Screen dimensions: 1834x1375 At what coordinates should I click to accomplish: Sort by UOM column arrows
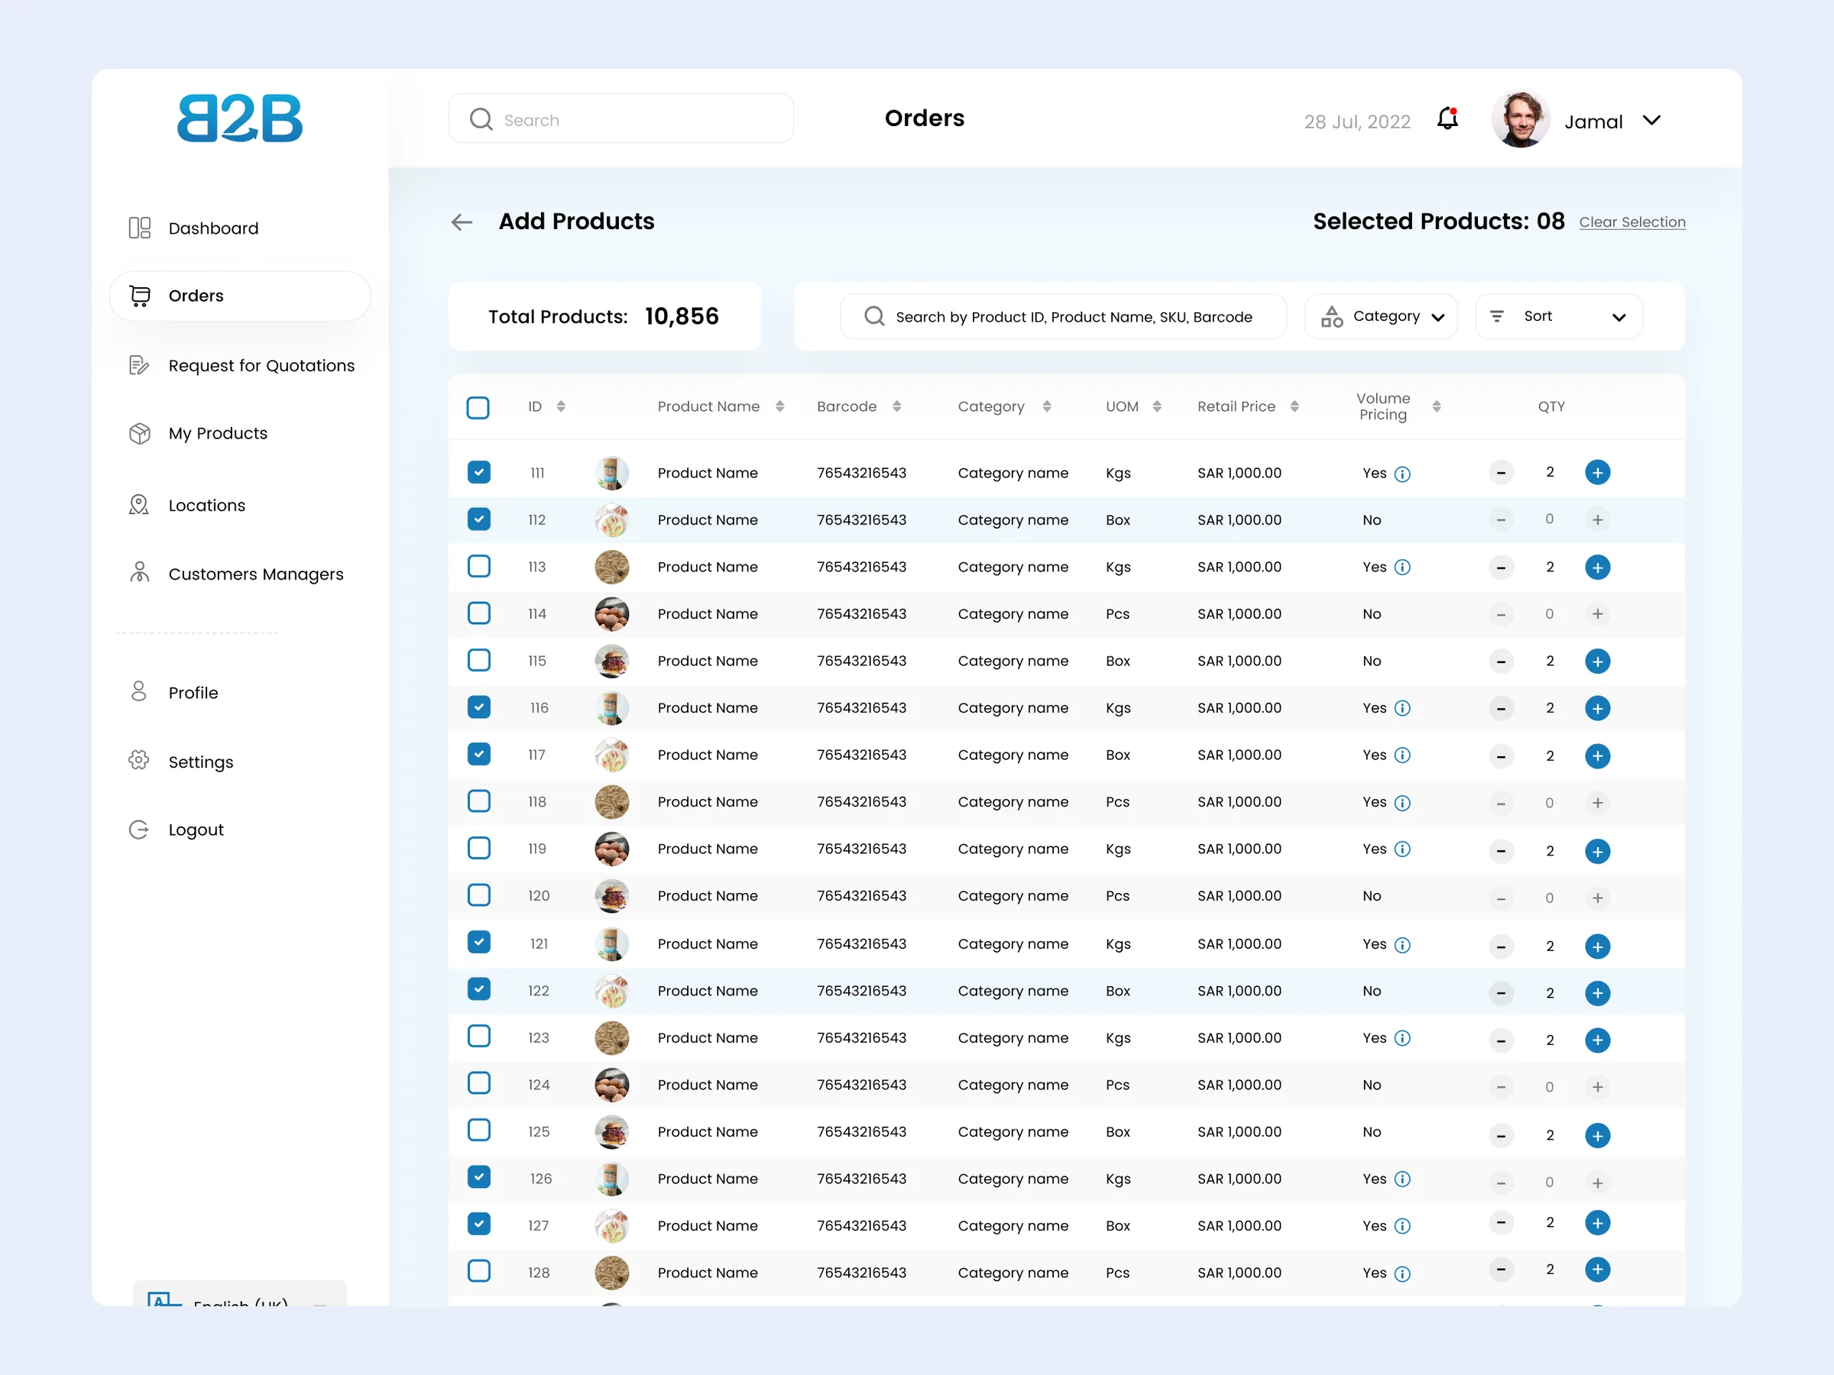[1157, 406]
